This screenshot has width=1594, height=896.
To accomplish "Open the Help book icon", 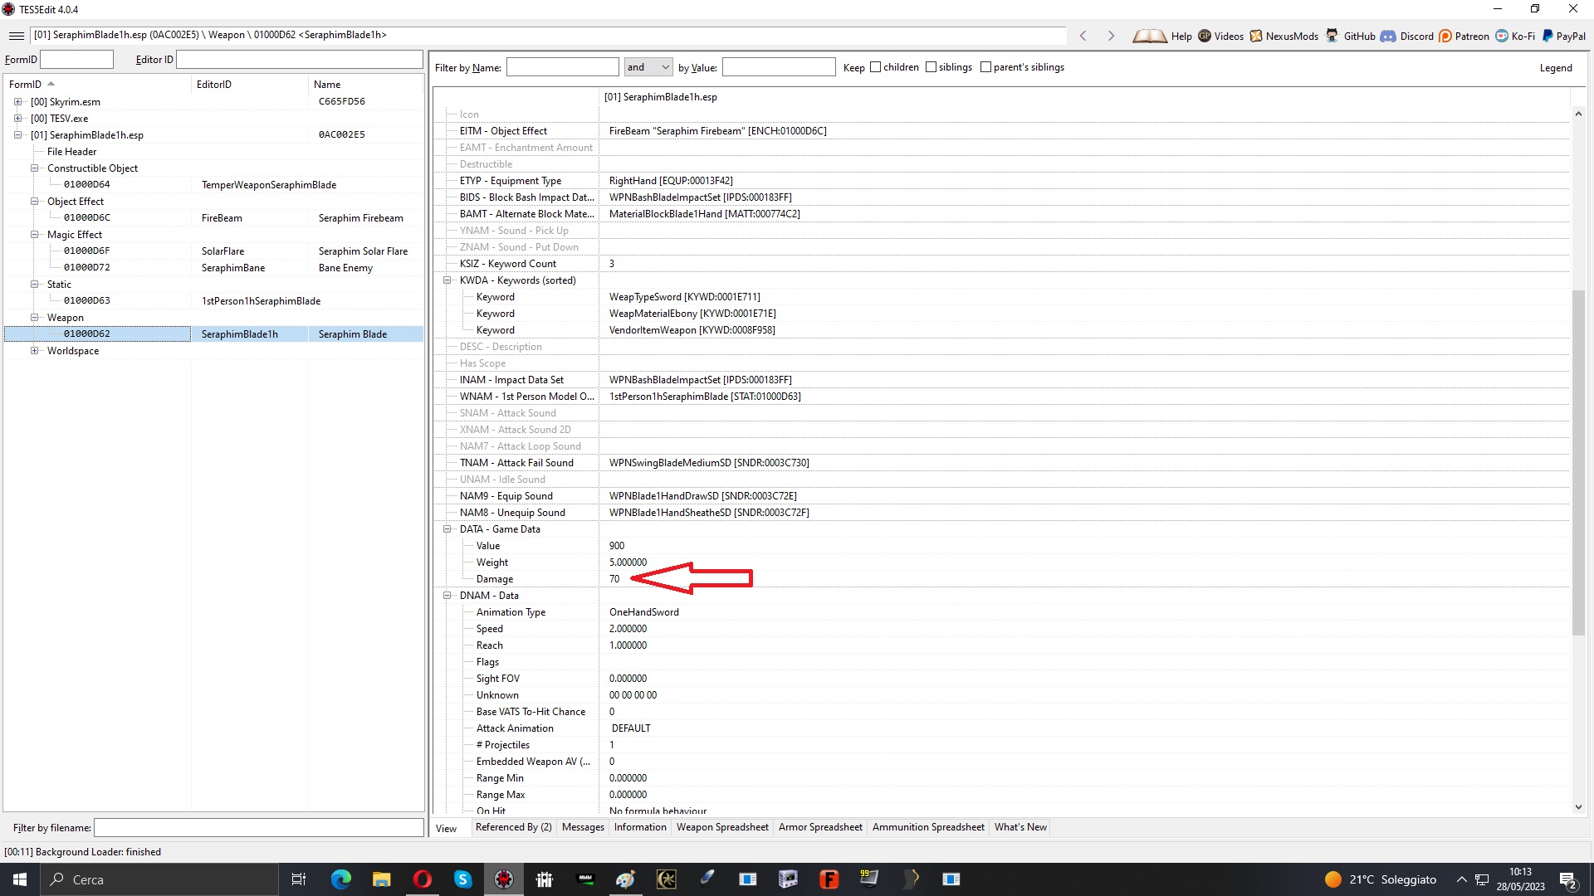I will point(1150,36).
